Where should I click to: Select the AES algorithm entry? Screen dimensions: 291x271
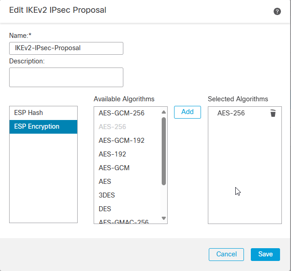point(105,181)
